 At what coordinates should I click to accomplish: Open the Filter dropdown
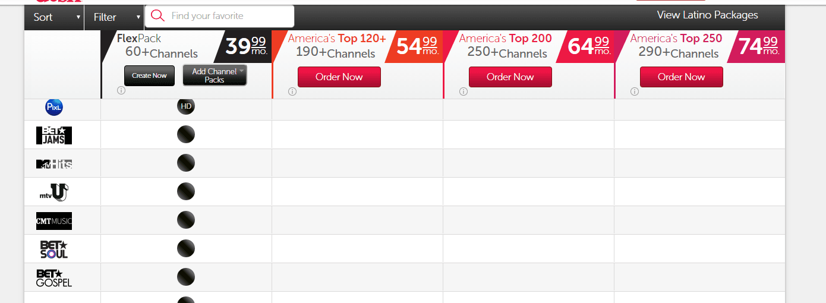point(115,17)
